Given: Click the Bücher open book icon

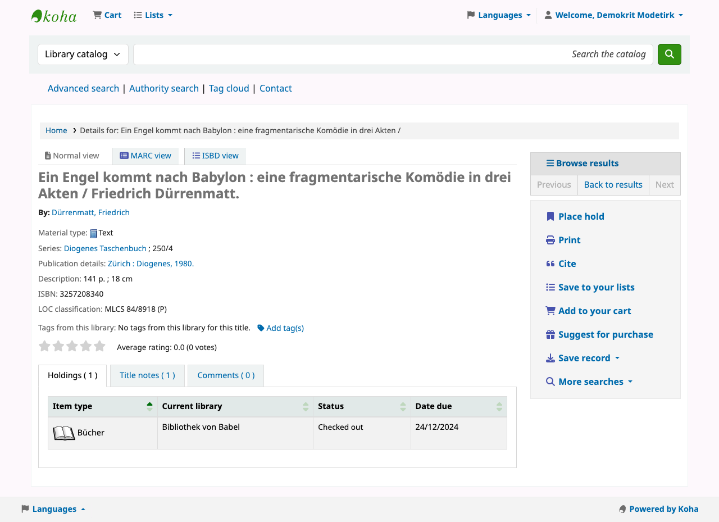Looking at the screenshot, I should tap(64, 433).
